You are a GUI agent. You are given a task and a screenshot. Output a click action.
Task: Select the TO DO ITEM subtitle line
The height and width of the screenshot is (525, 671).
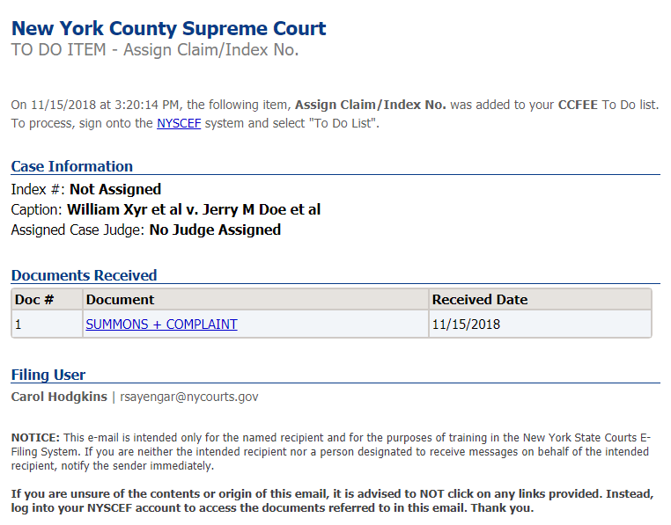(155, 50)
